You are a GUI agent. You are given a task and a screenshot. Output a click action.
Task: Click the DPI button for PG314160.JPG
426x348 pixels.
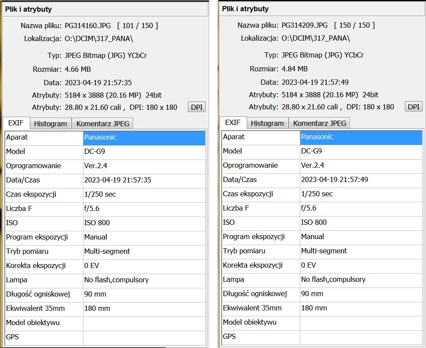197,107
